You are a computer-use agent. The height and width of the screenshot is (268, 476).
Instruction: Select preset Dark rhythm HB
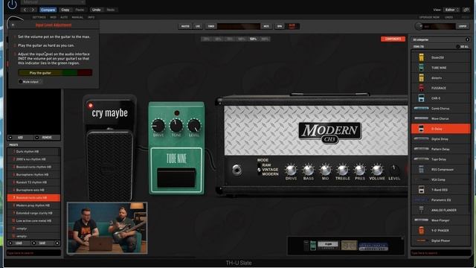tap(33, 152)
